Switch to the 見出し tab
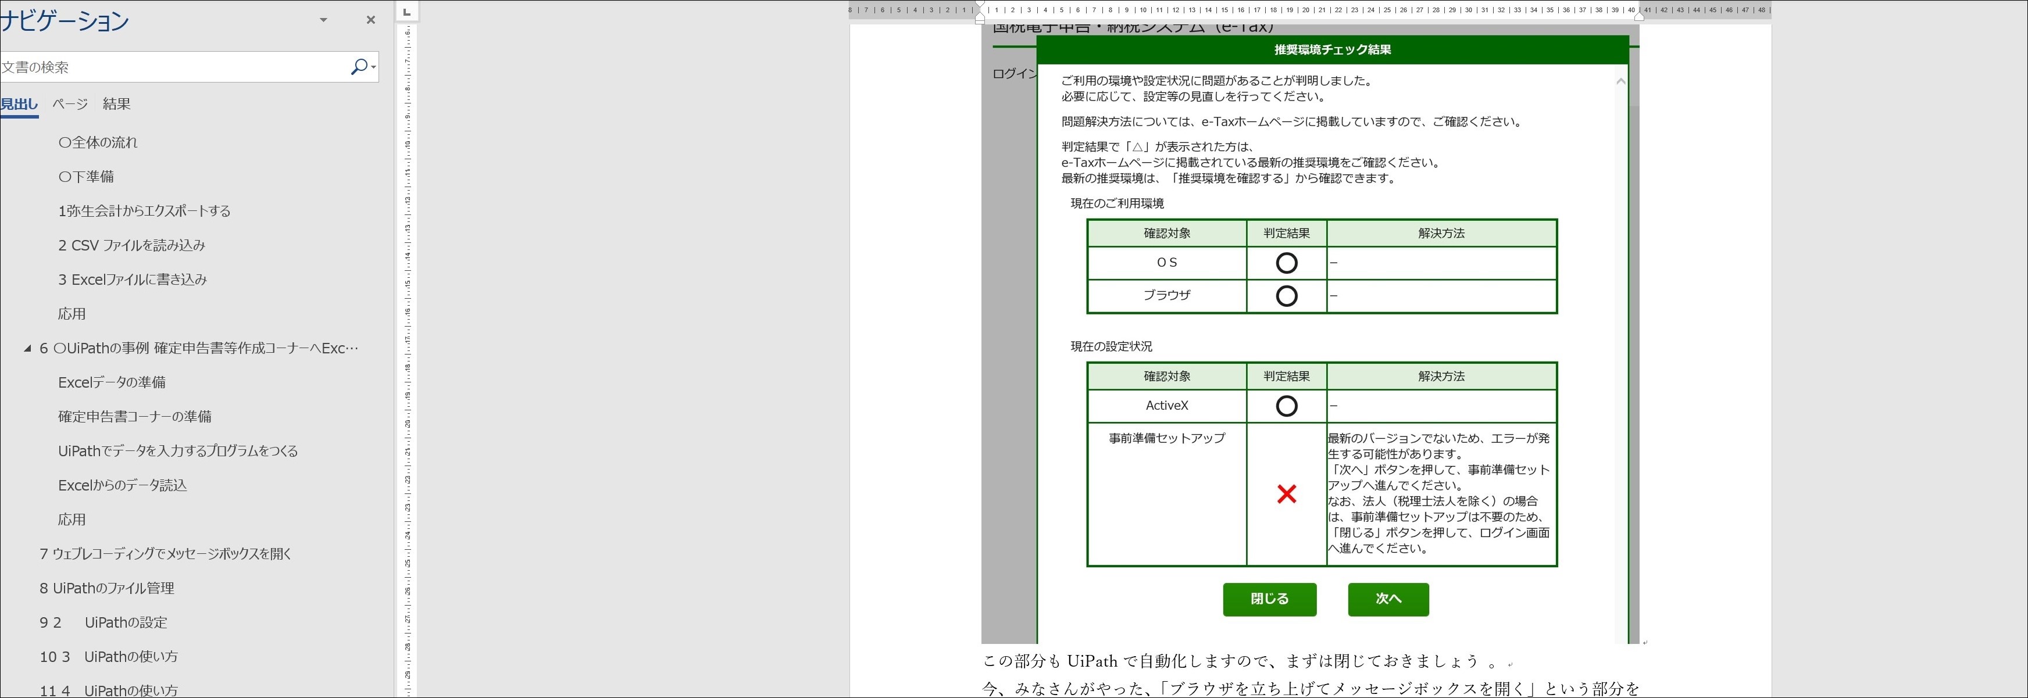This screenshot has width=2028, height=698. pos(19,104)
